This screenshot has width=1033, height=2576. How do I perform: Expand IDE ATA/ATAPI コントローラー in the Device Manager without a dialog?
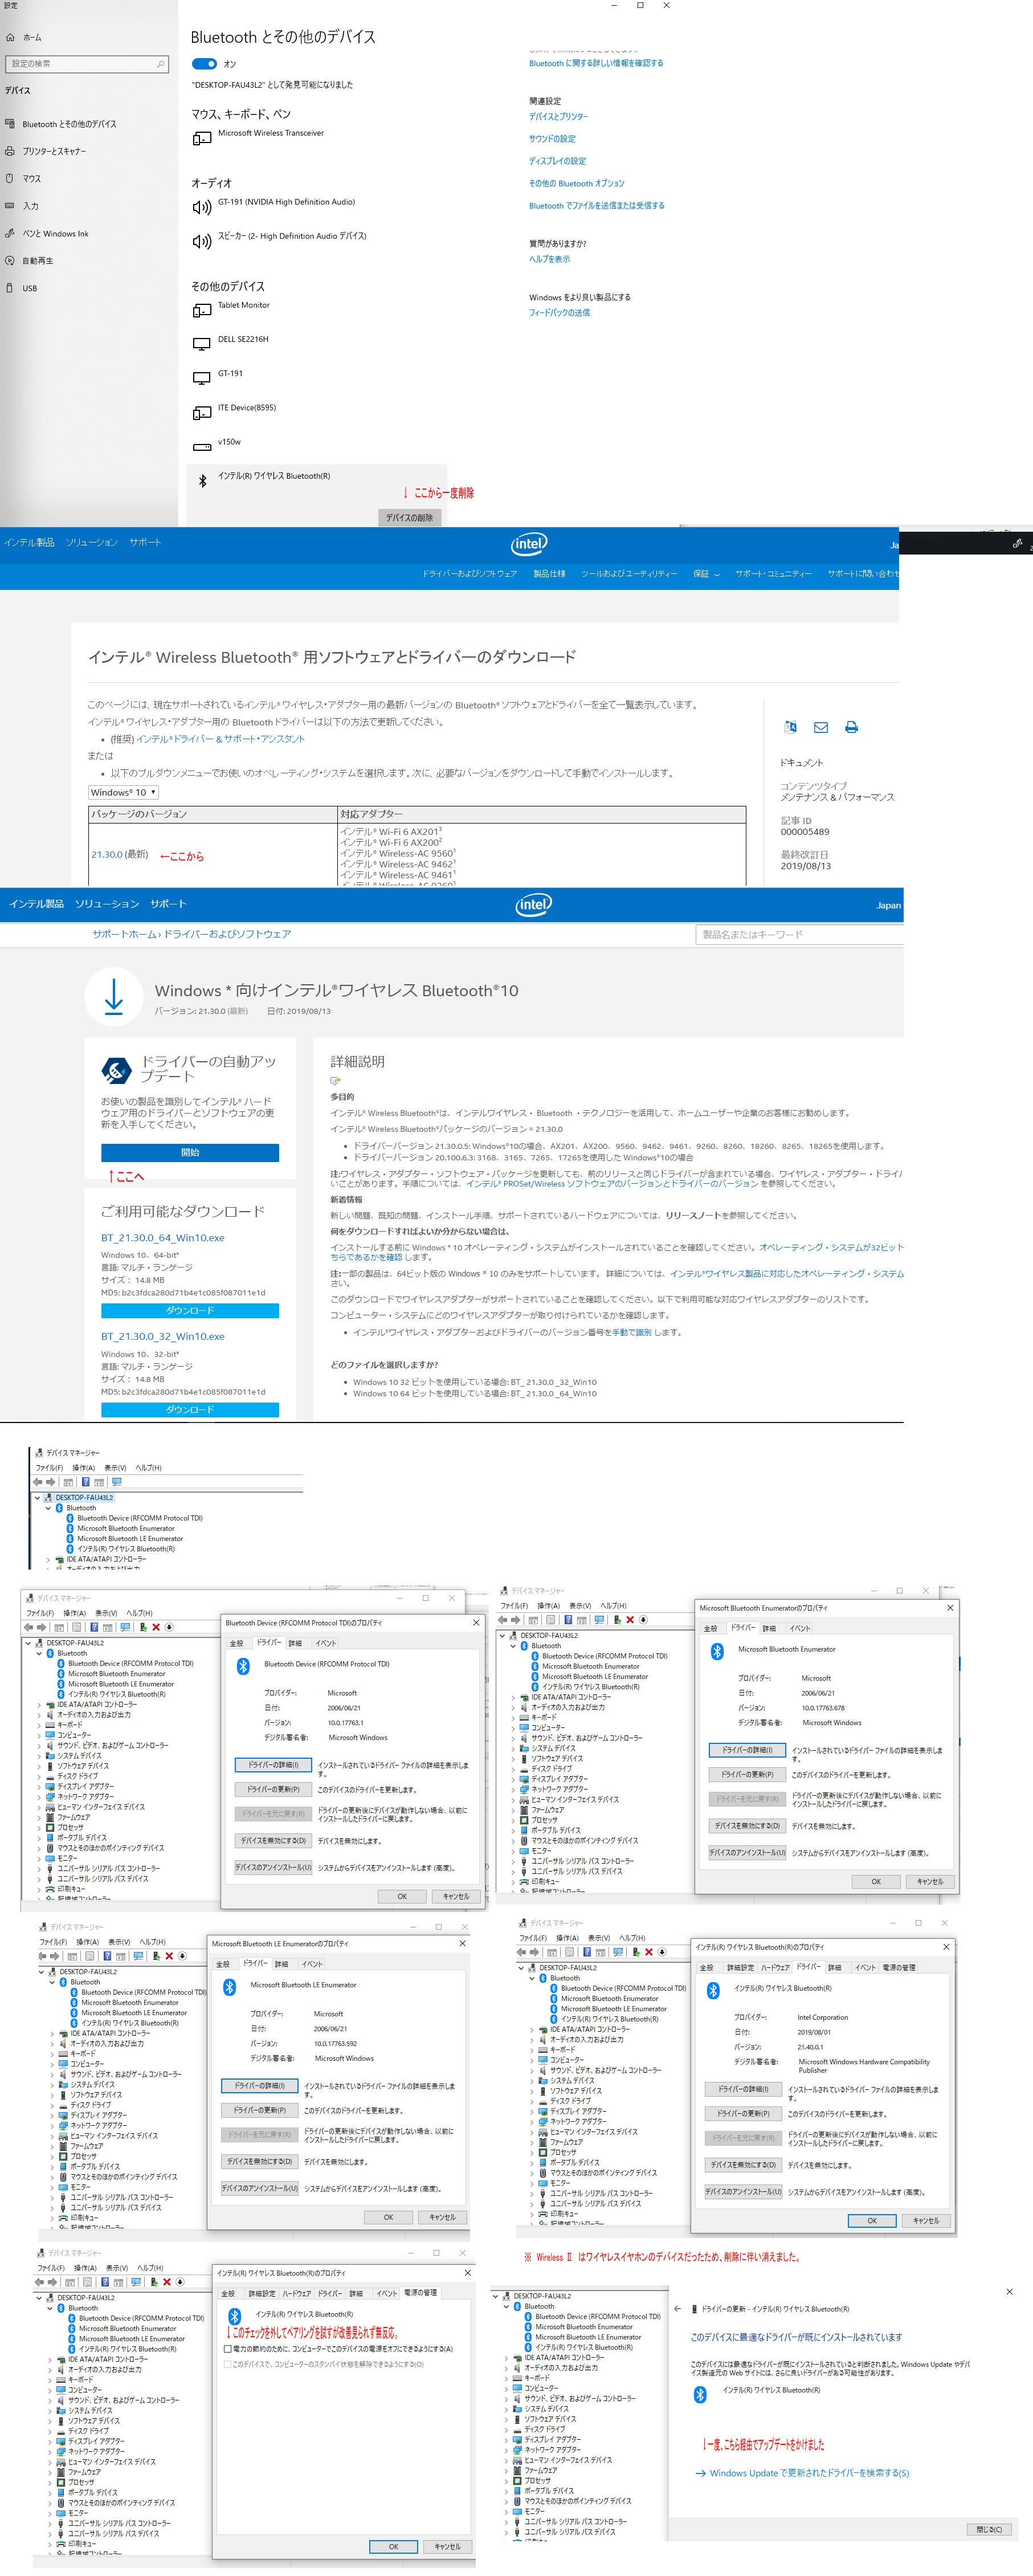pos(48,1559)
